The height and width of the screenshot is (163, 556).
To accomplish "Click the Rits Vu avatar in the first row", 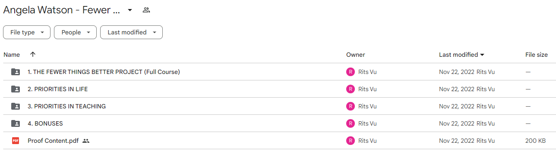I will (351, 72).
